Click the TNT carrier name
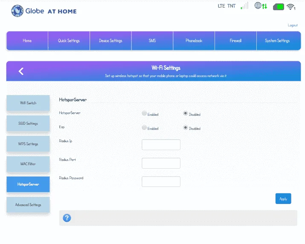 pyautogui.click(x=231, y=6)
